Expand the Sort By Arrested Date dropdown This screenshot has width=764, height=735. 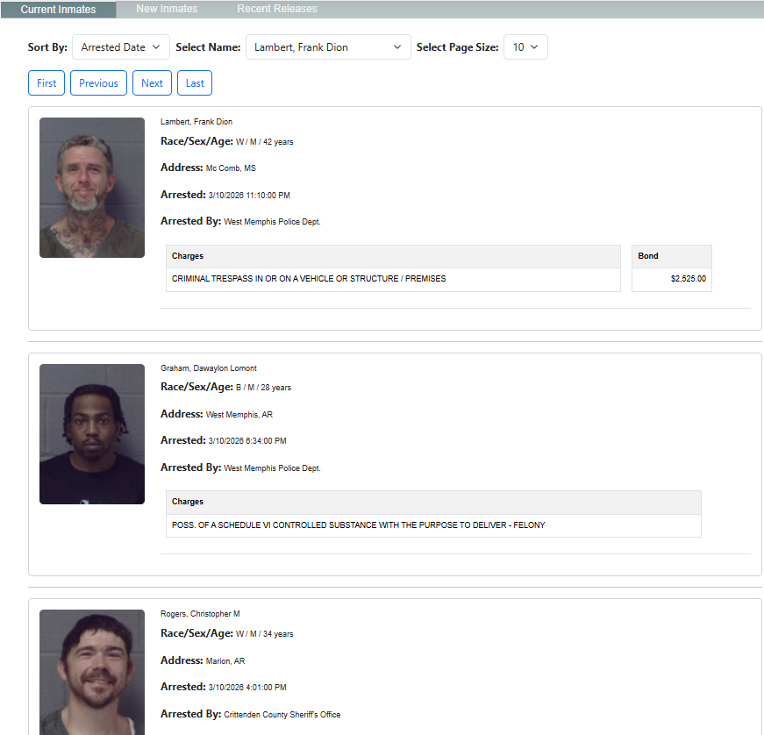(x=121, y=47)
